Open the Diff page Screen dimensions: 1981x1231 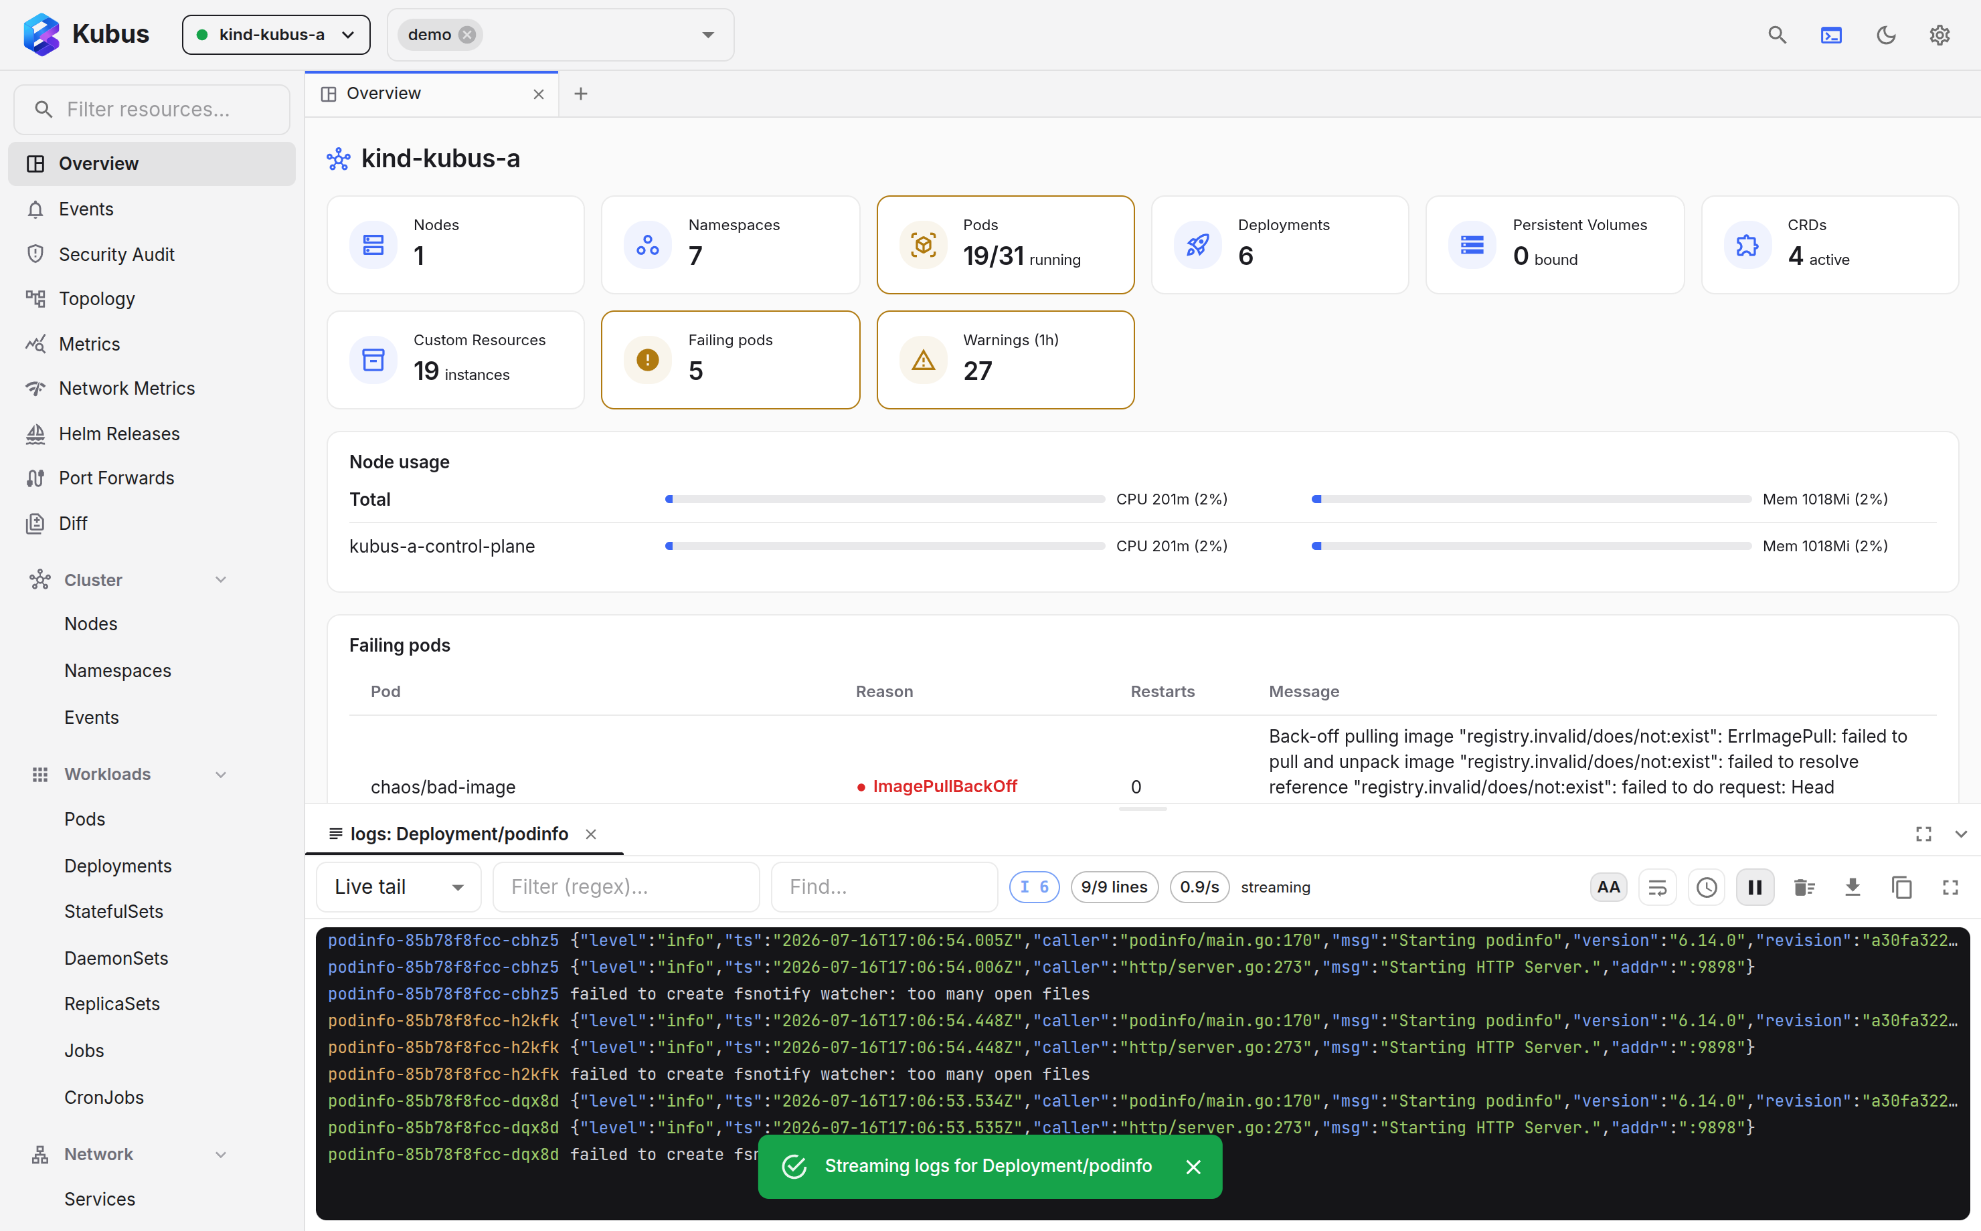[x=151, y=523]
